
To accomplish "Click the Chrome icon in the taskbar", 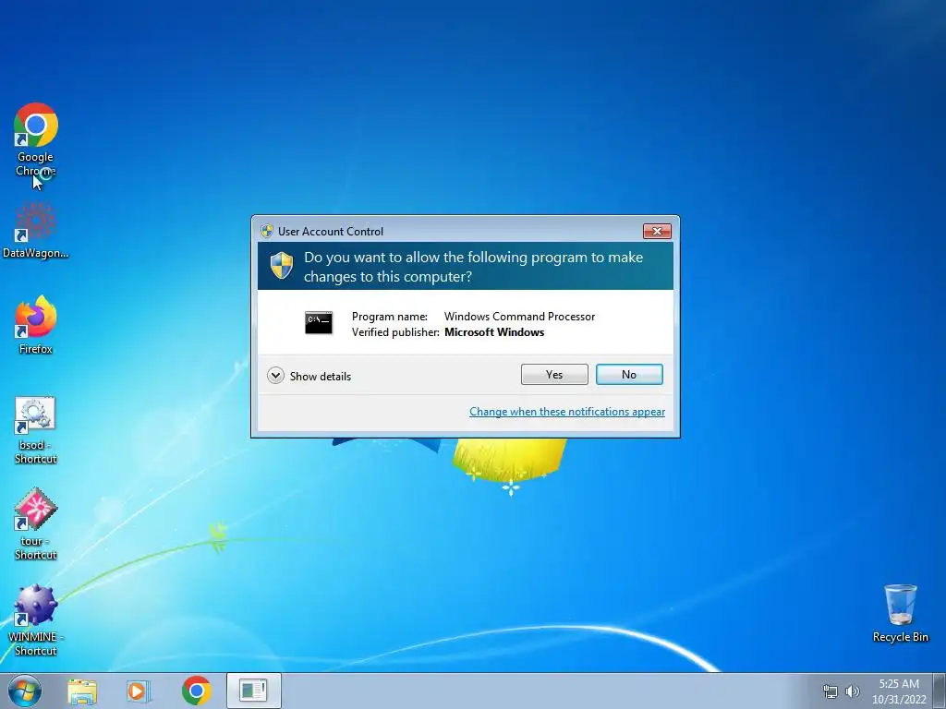I will 196,691.
